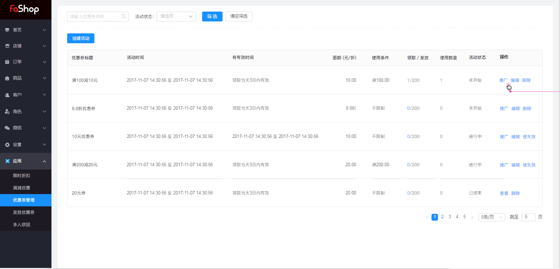Go to pagination page 2
This screenshot has height=269, width=560.
tap(442, 217)
